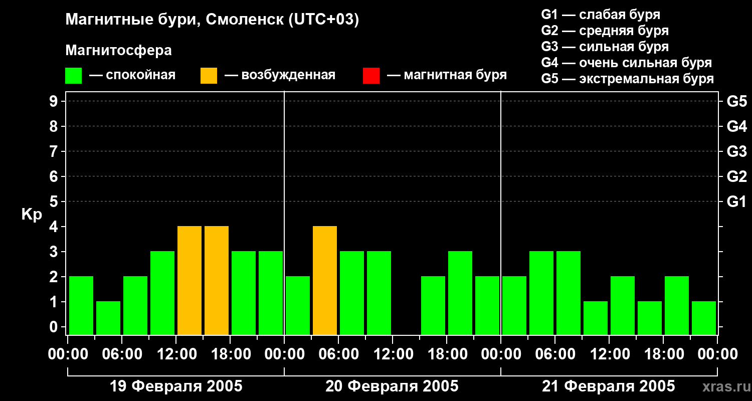Screen dimensions: 752x401
Task: Click the Kp 1 bar on 19 February
Action: click(x=108, y=318)
